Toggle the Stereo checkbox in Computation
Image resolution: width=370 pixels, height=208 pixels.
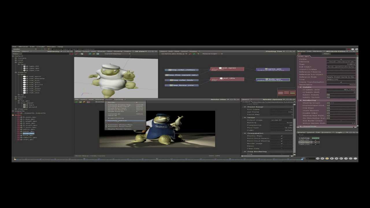click(282, 146)
